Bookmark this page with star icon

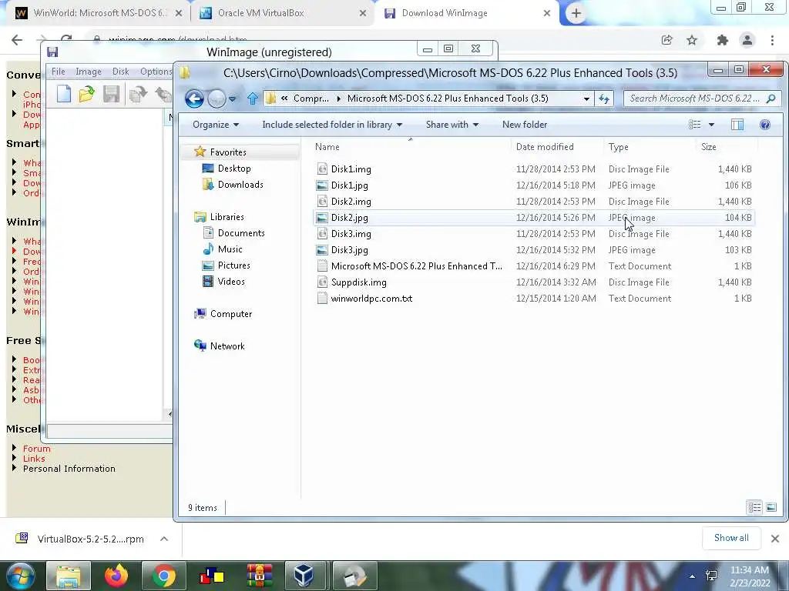tap(692, 40)
